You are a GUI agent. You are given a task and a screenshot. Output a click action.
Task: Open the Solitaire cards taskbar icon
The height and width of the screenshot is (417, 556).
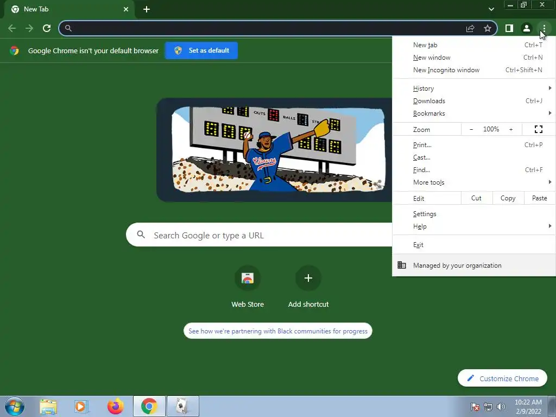[182, 407]
